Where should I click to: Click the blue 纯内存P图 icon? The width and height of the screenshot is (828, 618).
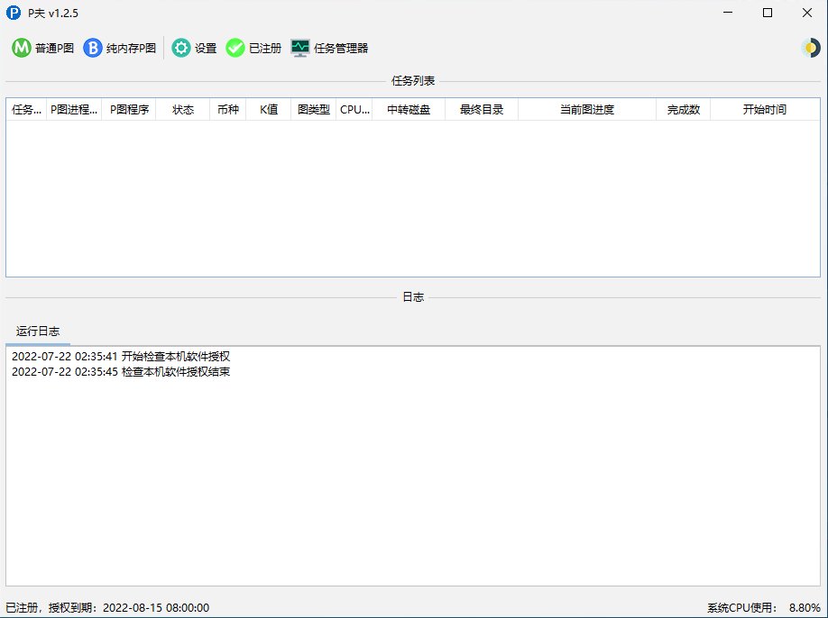pyautogui.click(x=93, y=48)
